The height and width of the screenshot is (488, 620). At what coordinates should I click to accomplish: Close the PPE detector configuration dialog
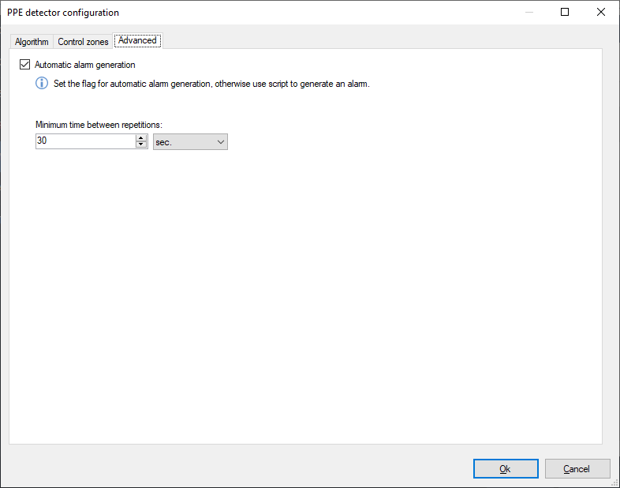click(x=601, y=12)
